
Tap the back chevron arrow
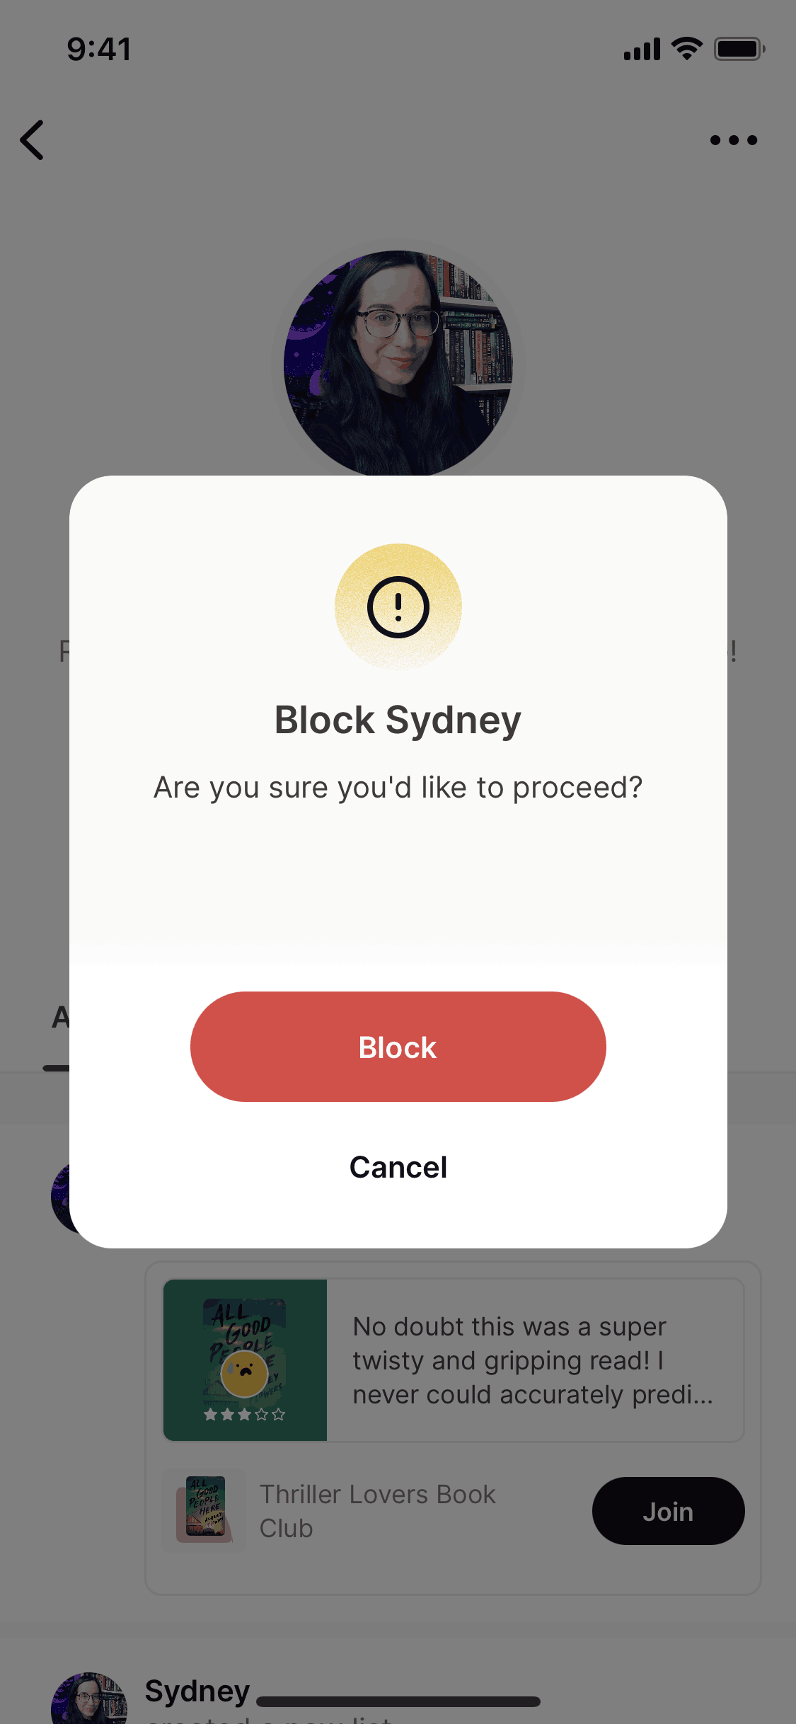click(x=33, y=140)
